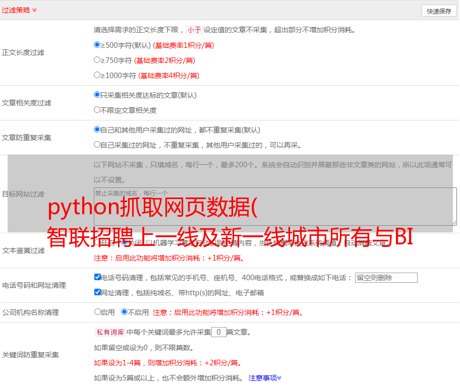Click the 公司机构名称清理 label
This screenshot has height=387, width=460.
point(30,312)
